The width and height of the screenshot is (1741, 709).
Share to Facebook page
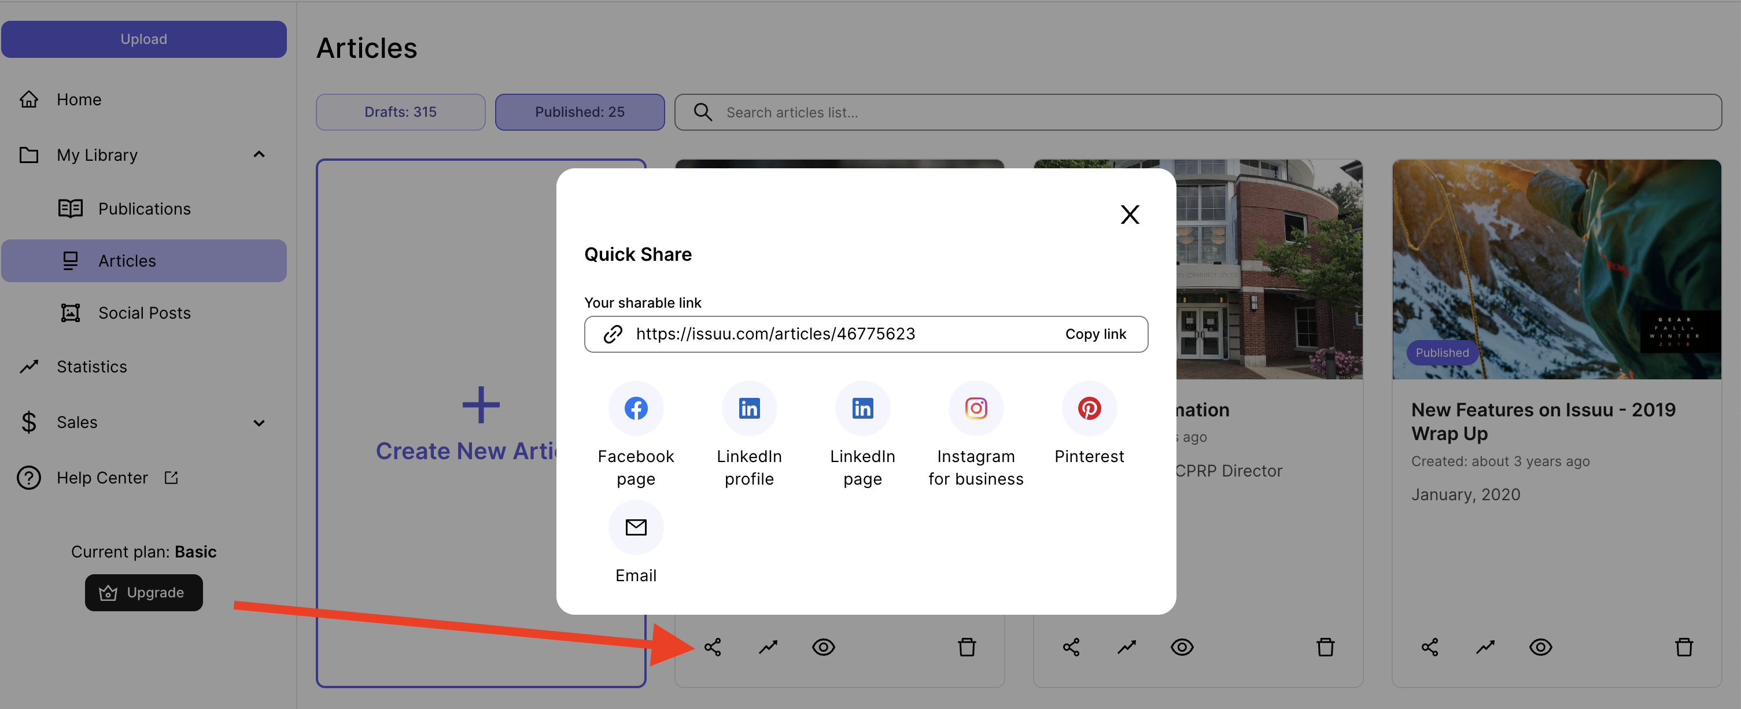[x=635, y=408]
